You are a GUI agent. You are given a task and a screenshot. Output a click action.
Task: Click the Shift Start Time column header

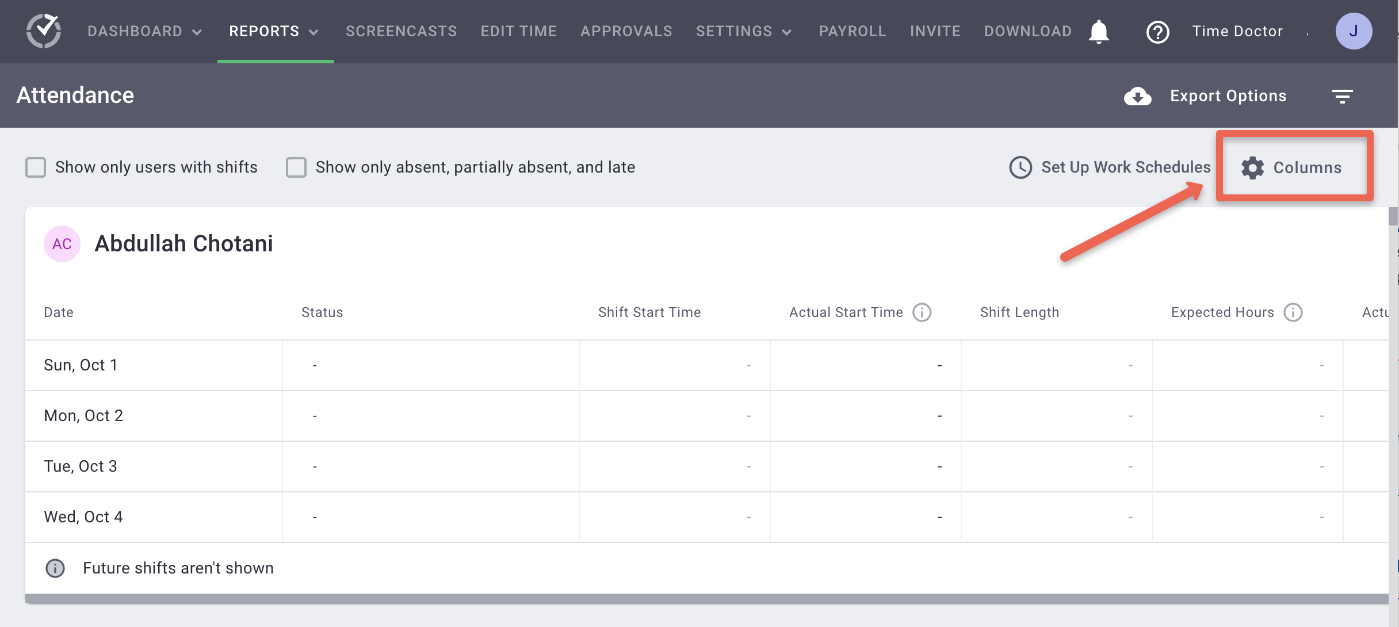[x=649, y=312]
